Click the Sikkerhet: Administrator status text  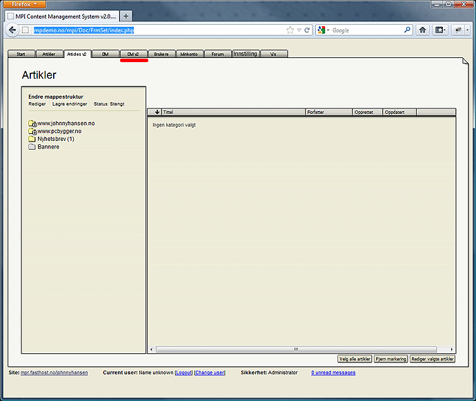(x=269, y=373)
